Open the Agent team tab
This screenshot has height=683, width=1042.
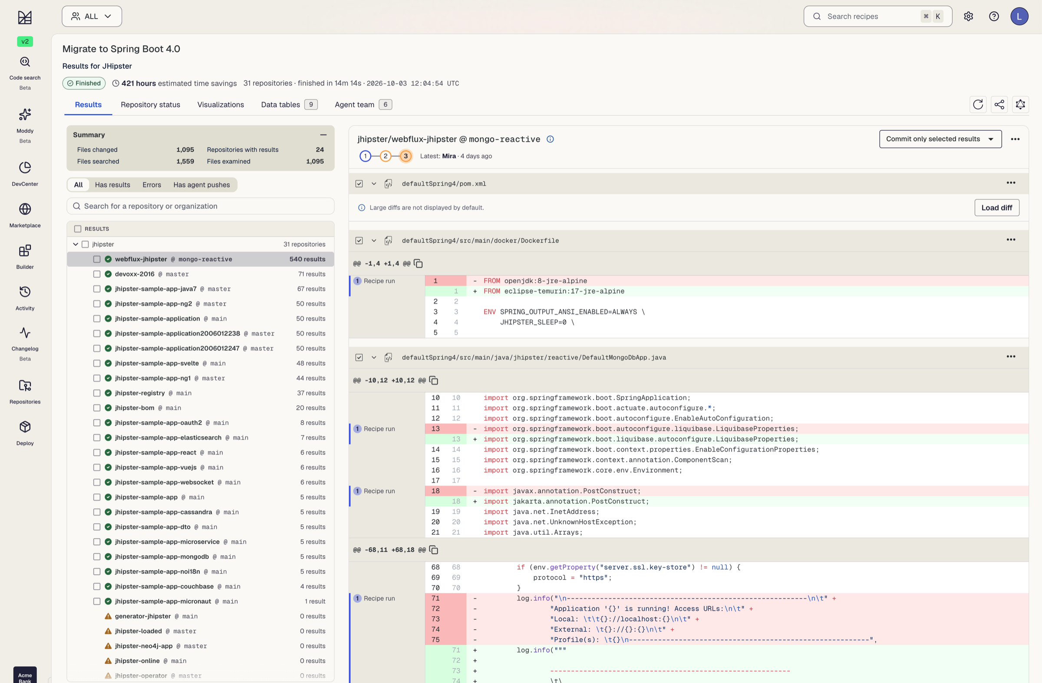pyautogui.click(x=363, y=105)
